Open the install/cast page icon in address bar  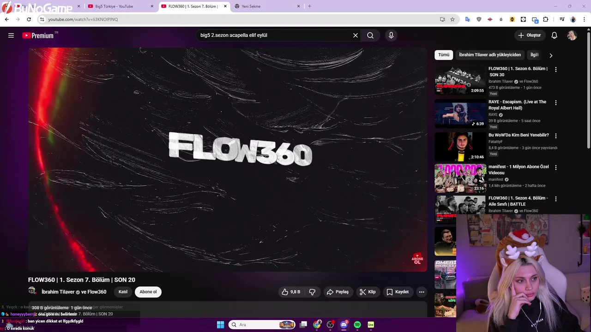coord(442,19)
